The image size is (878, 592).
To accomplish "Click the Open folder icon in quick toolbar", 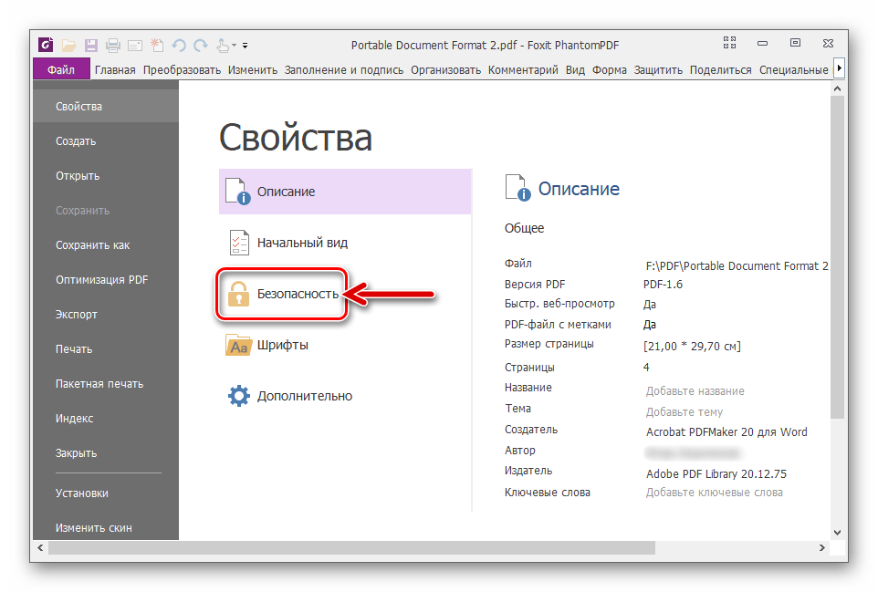I will pyautogui.click(x=69, y=45).
